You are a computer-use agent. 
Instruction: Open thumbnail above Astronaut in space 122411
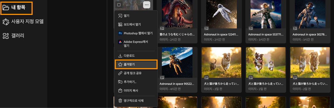(x=221, y=14)
